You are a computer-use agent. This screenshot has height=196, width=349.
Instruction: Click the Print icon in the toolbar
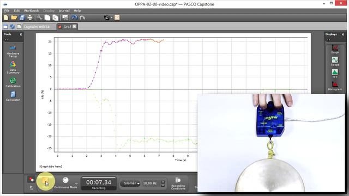tap(30, 17)
